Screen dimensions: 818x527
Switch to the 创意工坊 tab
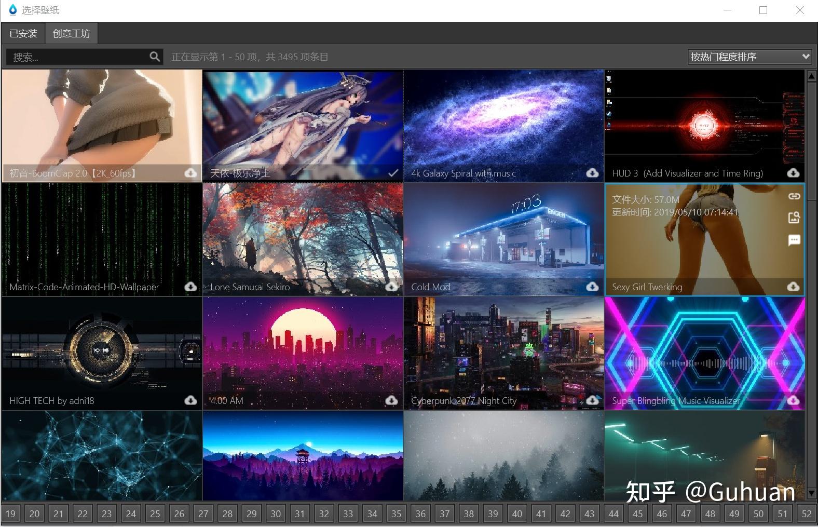point(71,33)
